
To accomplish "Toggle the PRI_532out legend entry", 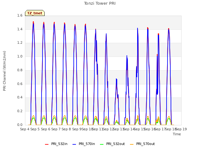I will click(x=112, y=144).
